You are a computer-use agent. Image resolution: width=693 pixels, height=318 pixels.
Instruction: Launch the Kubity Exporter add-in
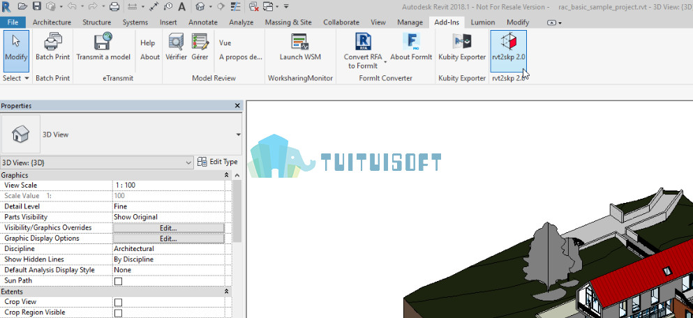[462, 47]
